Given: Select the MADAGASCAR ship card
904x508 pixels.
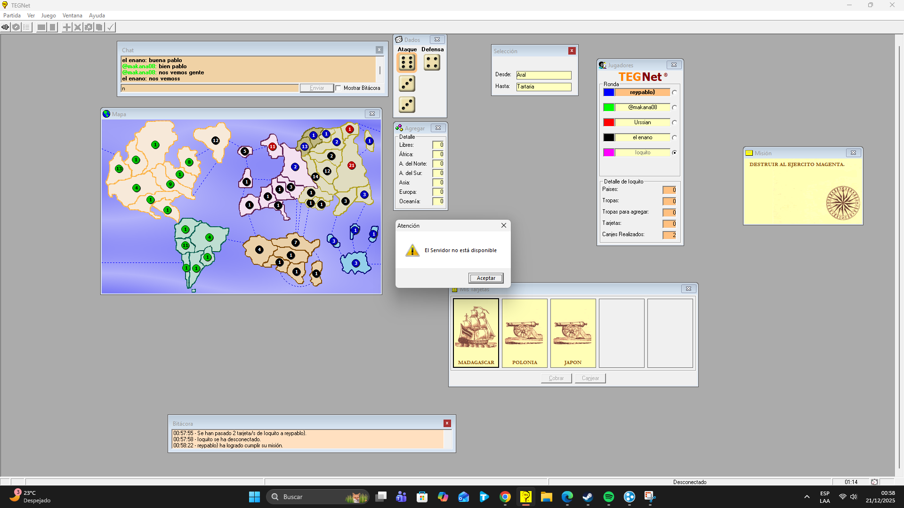Looking at the screenshot, I should 476,333.
